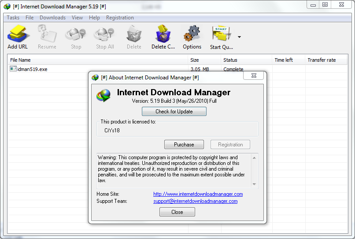Sort by File Name column header

click(98, 60)
